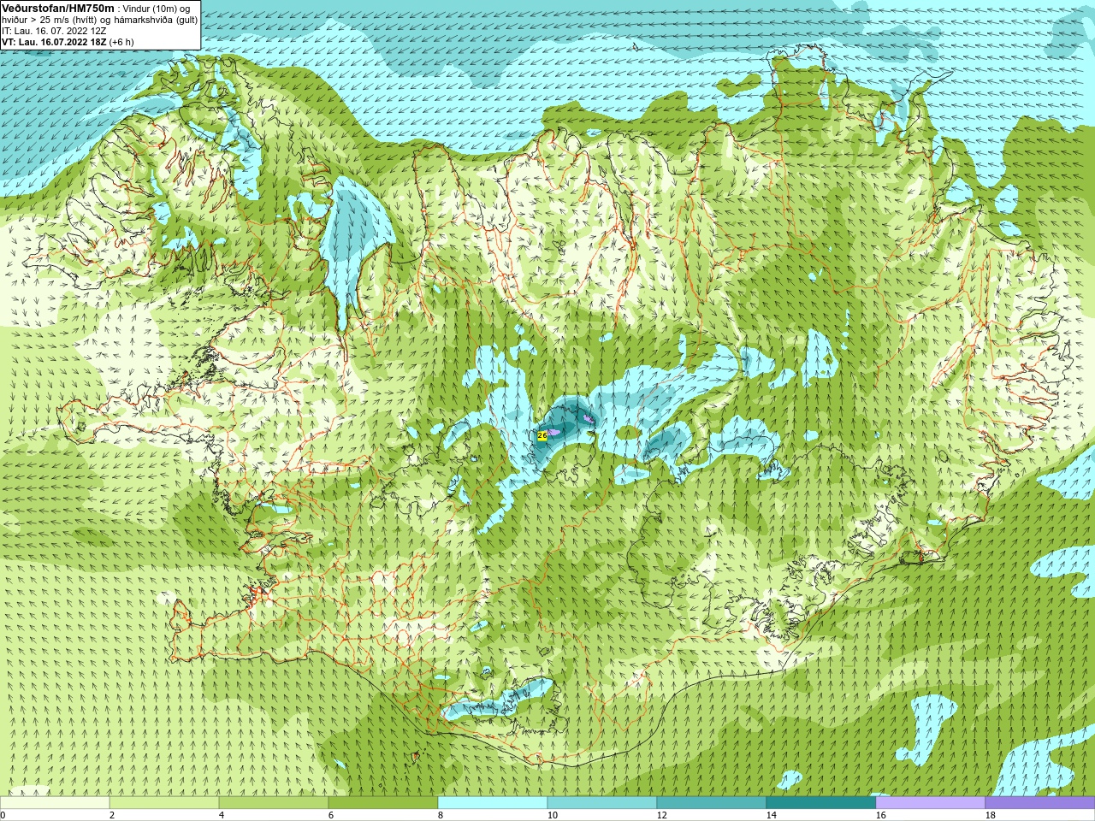
Task: Click the '10' label on the legend scale
Action: pyautogui.click(x=553, y=815)
